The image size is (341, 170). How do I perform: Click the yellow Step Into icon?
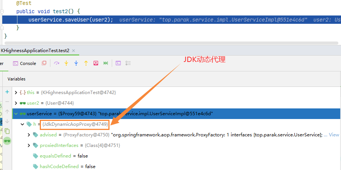tap(66, 63)
